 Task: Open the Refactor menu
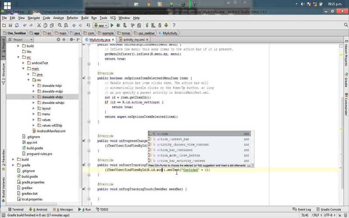72,18
